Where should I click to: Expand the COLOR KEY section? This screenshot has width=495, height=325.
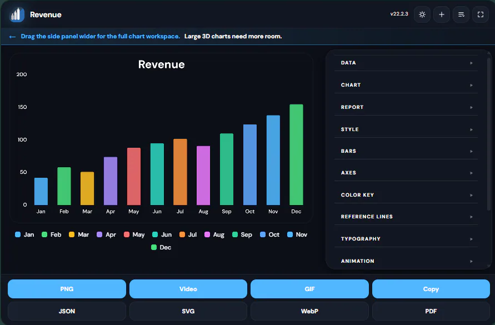tap(406, 195)
